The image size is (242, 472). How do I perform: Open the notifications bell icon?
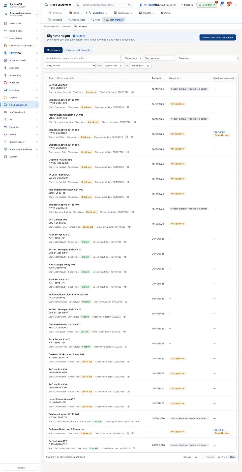[228, 5]
